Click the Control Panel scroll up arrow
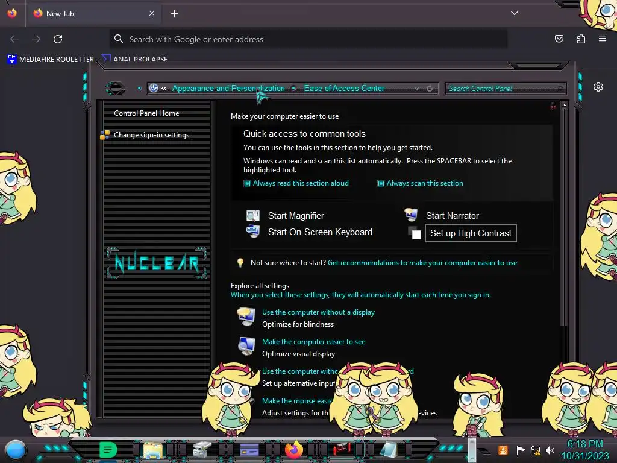617x463 pixels. click(x=564, y=105)
